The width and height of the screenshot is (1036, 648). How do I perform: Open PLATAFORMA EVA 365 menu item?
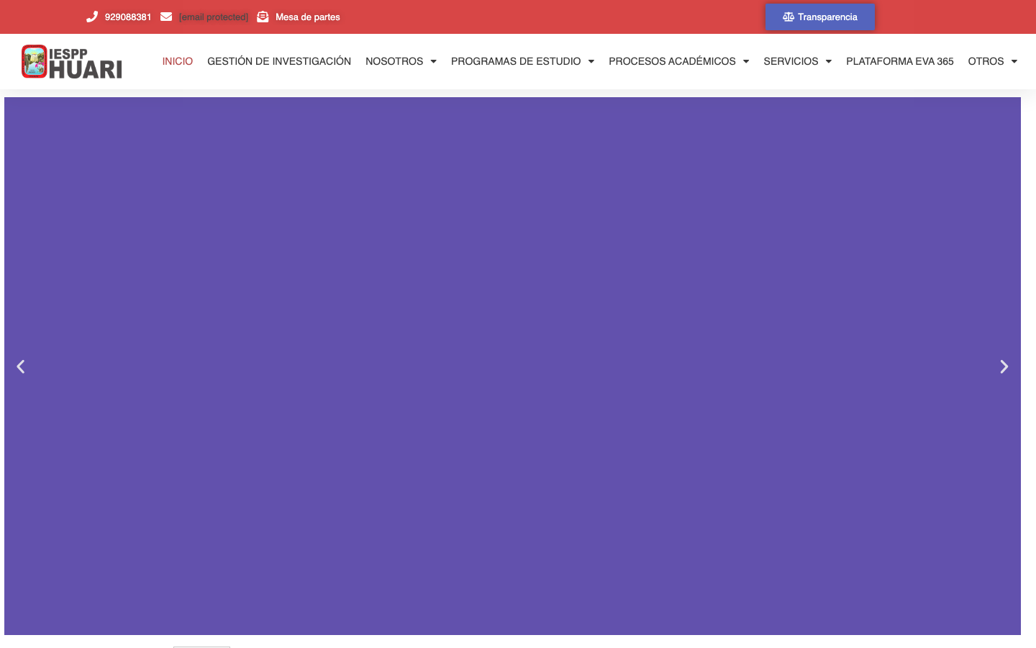[x=900, y=61]
